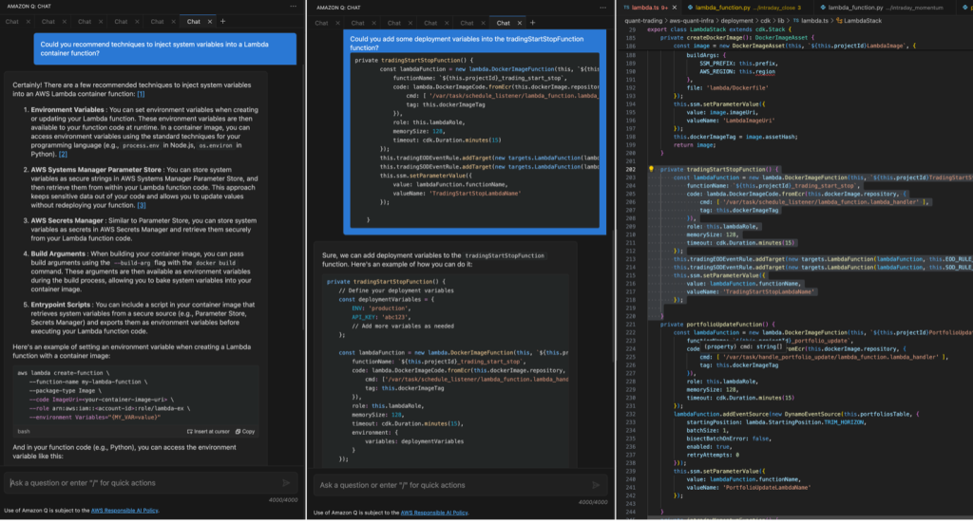Click line number 221 in the editor gutter

631,324
